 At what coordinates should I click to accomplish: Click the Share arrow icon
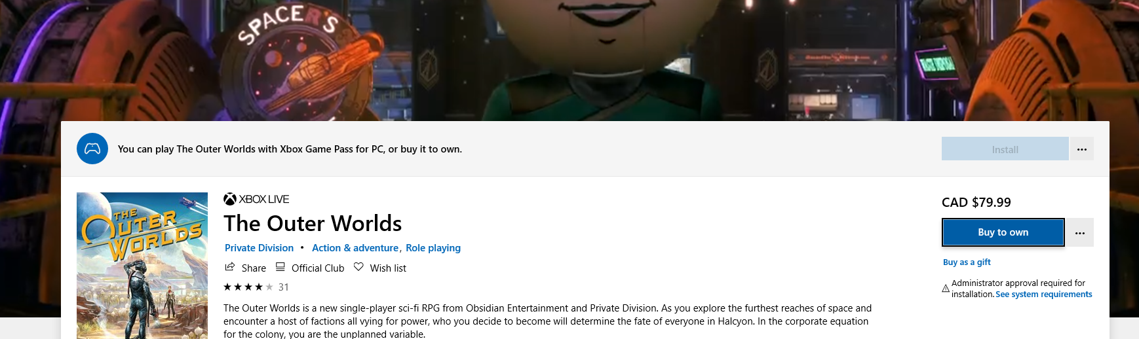tap(230, 267)
